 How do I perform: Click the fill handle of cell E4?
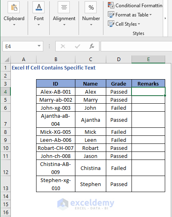point(165,96)
